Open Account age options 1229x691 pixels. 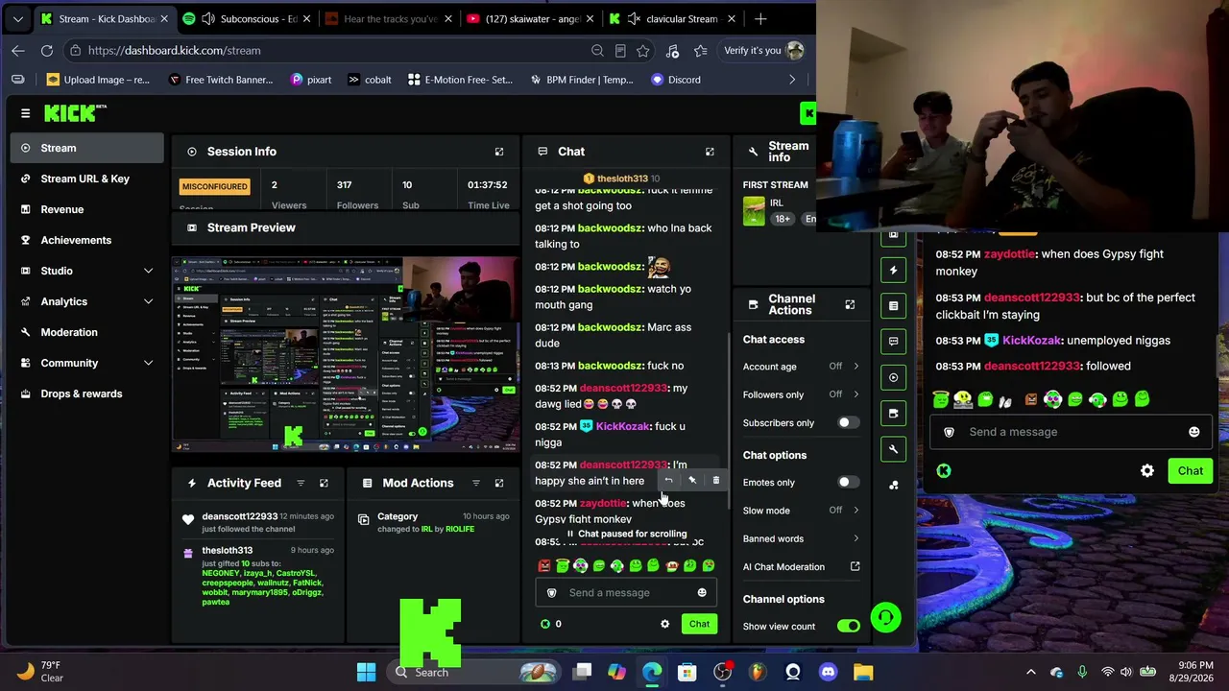801,367
